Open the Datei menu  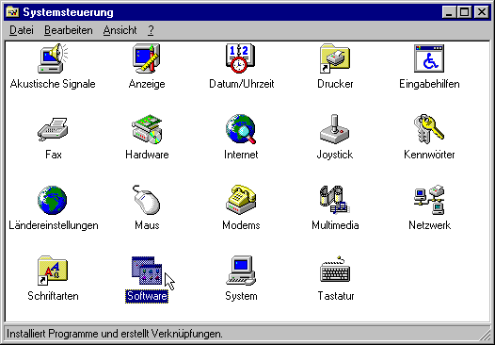[x=22, y=30]
